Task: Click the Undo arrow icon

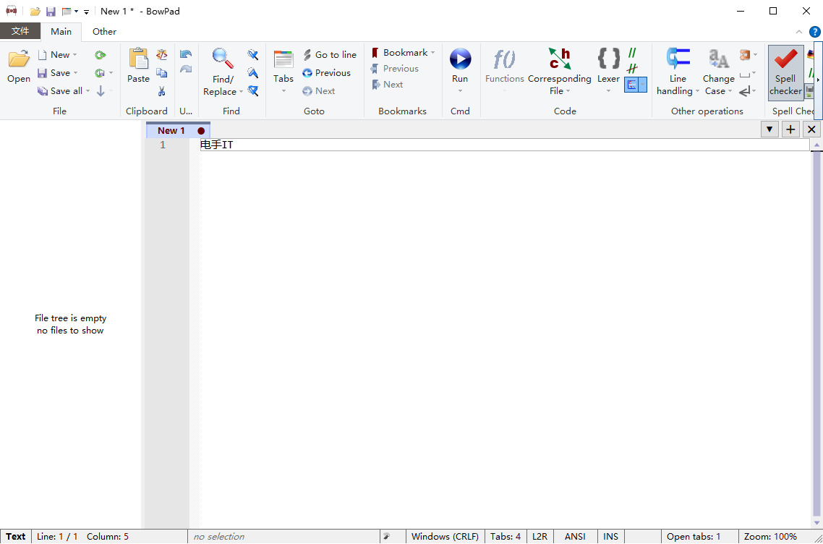Action: click(x=186, y=54)
